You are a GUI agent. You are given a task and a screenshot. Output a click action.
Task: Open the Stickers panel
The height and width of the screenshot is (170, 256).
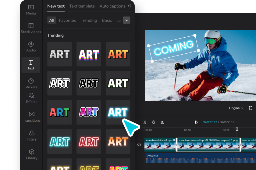coord(31,83)
